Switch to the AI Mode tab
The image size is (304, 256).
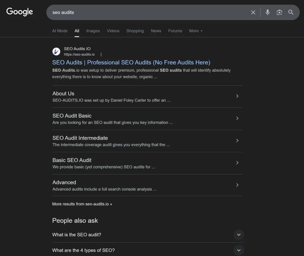60,31
